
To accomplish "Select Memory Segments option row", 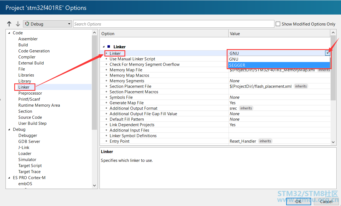I will tap(127, 81).
